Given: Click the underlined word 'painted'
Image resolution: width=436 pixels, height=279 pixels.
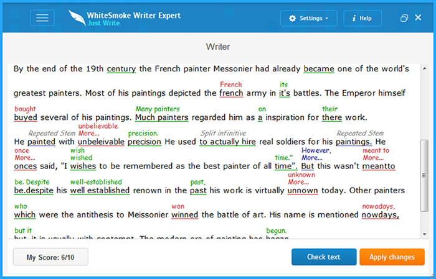Looking at the screenshot, I should click(41, 142).
